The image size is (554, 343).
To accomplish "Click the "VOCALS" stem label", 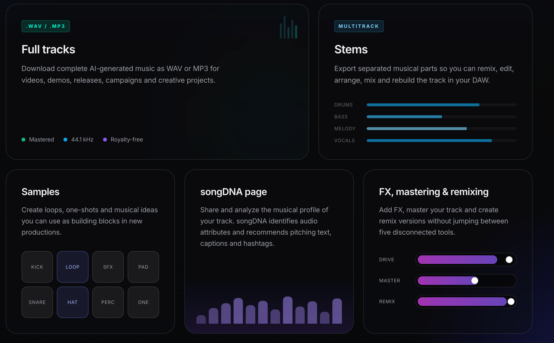I will (345, 141).
